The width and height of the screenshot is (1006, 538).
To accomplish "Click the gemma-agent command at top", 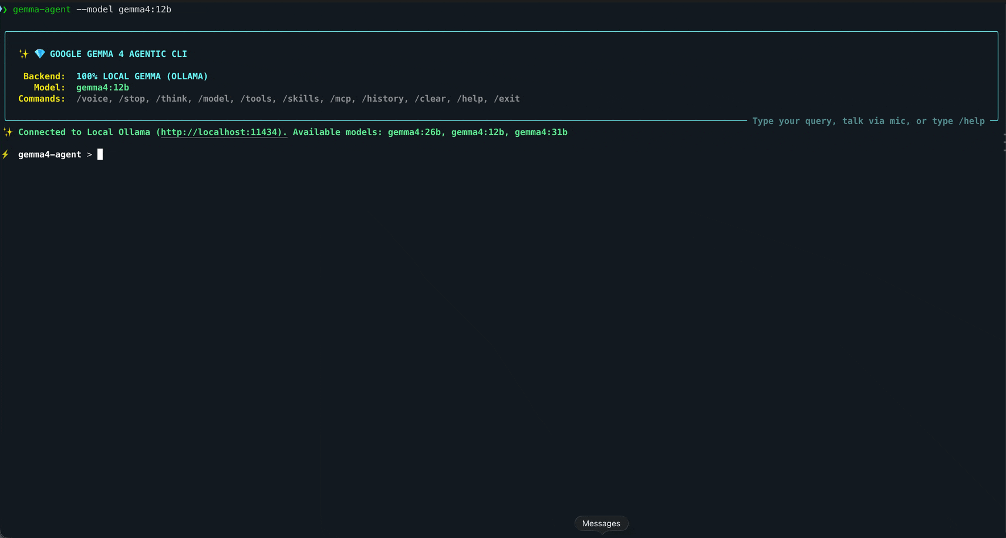I will pyautogui.click(x=42, y=9).
